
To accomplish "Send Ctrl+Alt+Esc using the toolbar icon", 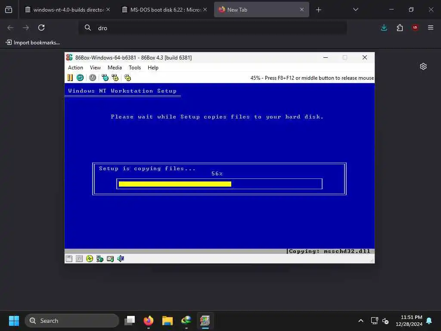I will (x=115, y=78).
